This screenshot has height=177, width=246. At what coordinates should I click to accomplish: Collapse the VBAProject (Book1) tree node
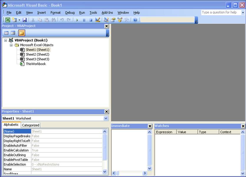click(x=6, y=40)
